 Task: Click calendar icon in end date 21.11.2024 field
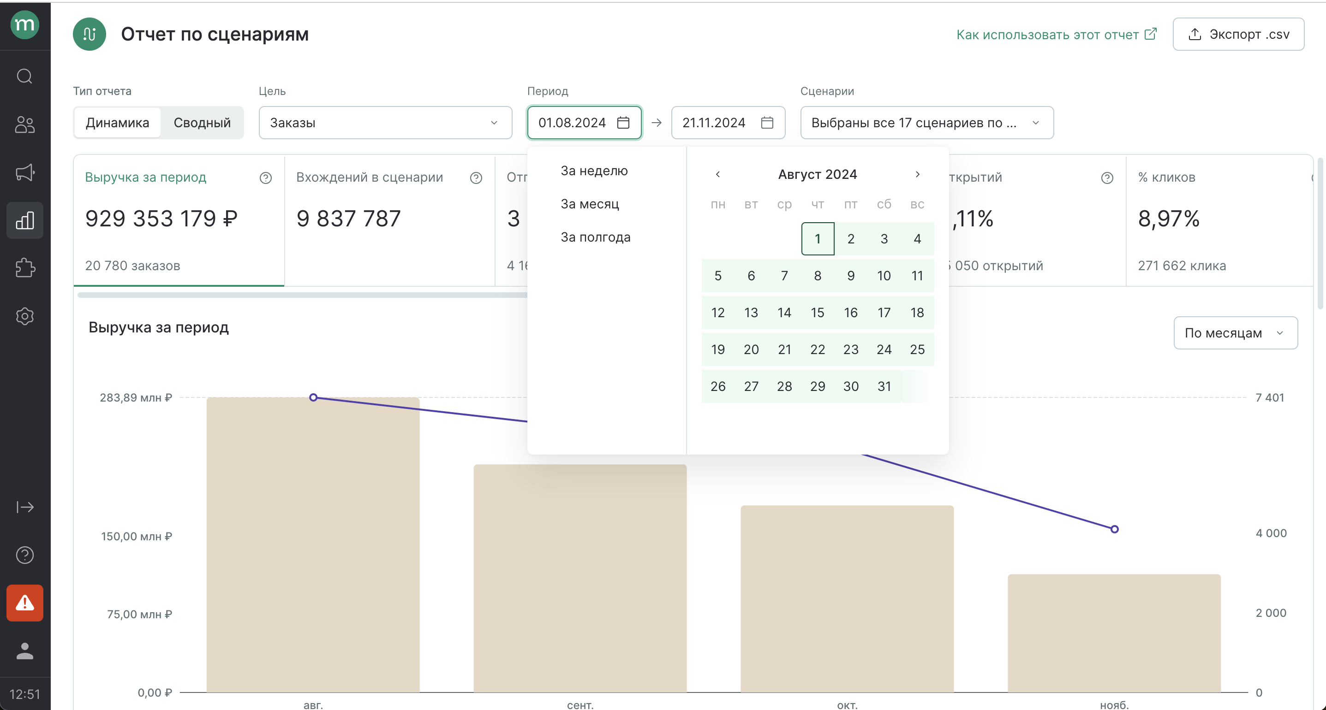[767, 123]
